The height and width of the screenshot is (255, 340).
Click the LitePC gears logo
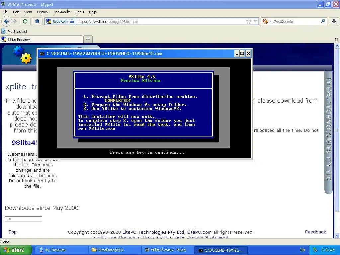pyautogui.click(x=22, y=55)
